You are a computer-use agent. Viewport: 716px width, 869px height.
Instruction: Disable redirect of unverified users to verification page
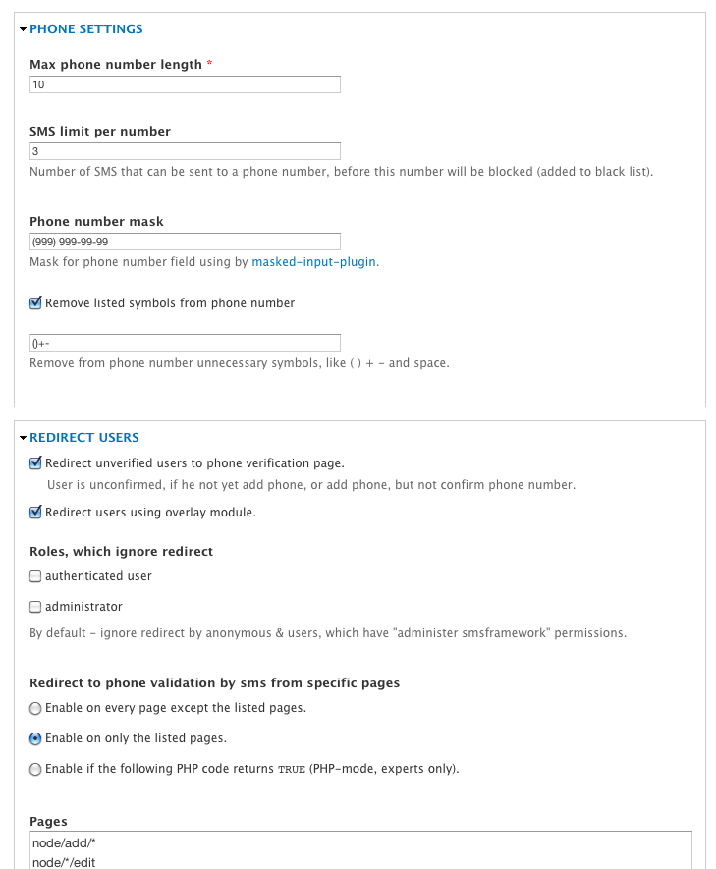click(35, 462)
